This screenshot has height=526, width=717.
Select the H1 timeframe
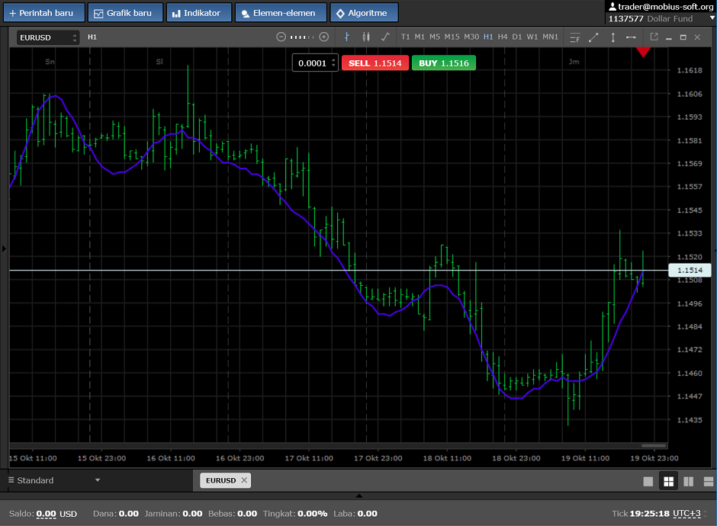click(x=488, y=37)
